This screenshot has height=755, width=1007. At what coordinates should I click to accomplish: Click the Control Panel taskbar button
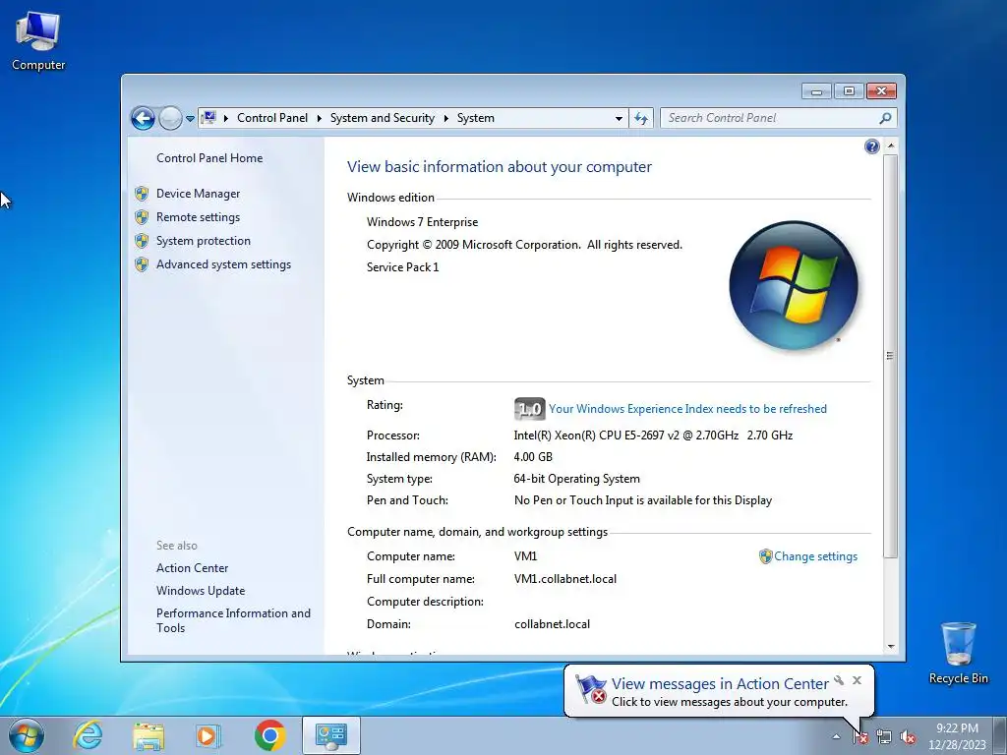[330, 735]
